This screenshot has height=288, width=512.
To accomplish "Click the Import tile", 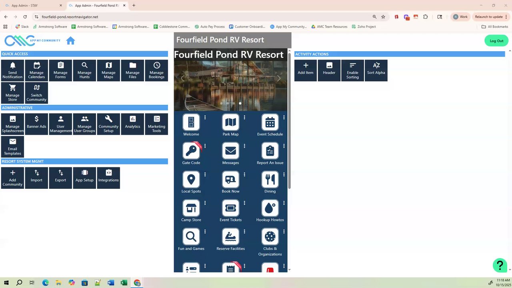I will click(36, 178).
